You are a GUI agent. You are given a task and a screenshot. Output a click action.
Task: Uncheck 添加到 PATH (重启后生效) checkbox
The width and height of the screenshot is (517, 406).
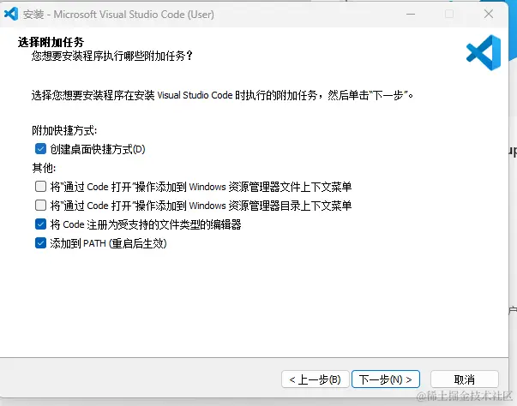40,243
